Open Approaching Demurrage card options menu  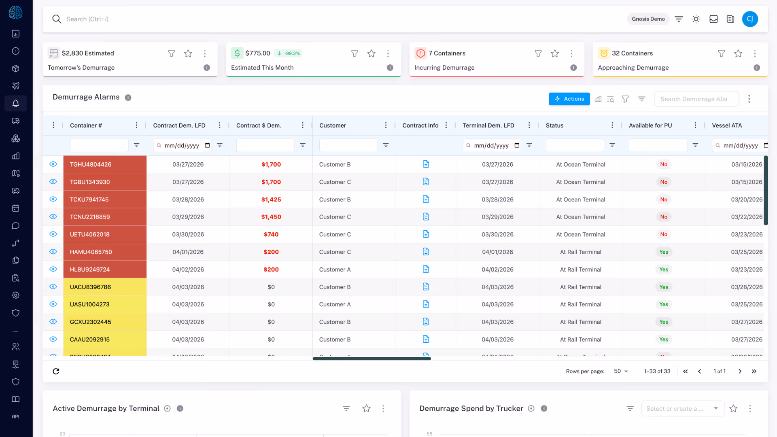point(755,53)
